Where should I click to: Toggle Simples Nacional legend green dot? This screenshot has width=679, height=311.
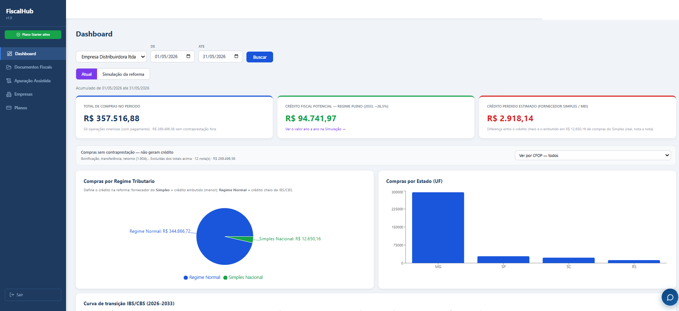tap(225, 277)
